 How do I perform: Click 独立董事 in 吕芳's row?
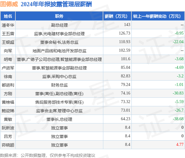coord(59,136)
